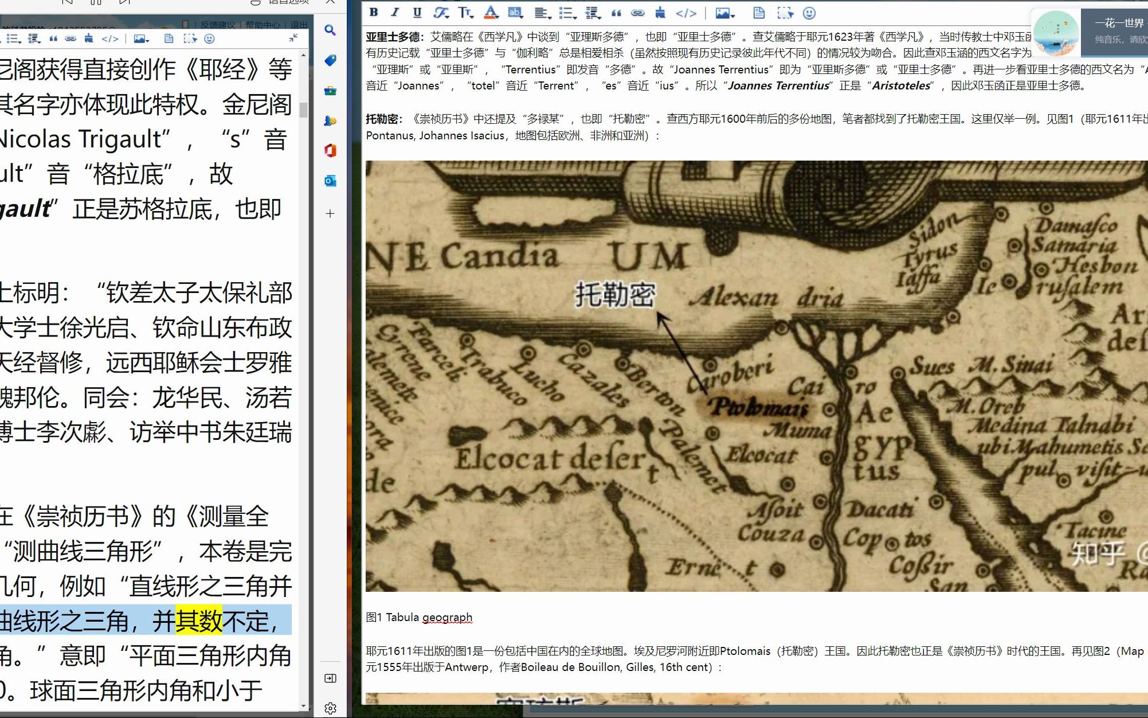Toggle italic formatting in right editor
Viewport: 1148px width, 718px height.
coord(395,13)
